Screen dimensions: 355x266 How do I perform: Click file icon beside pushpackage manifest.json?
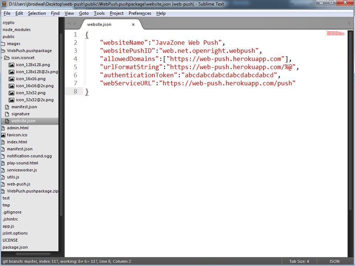(7, 107)
